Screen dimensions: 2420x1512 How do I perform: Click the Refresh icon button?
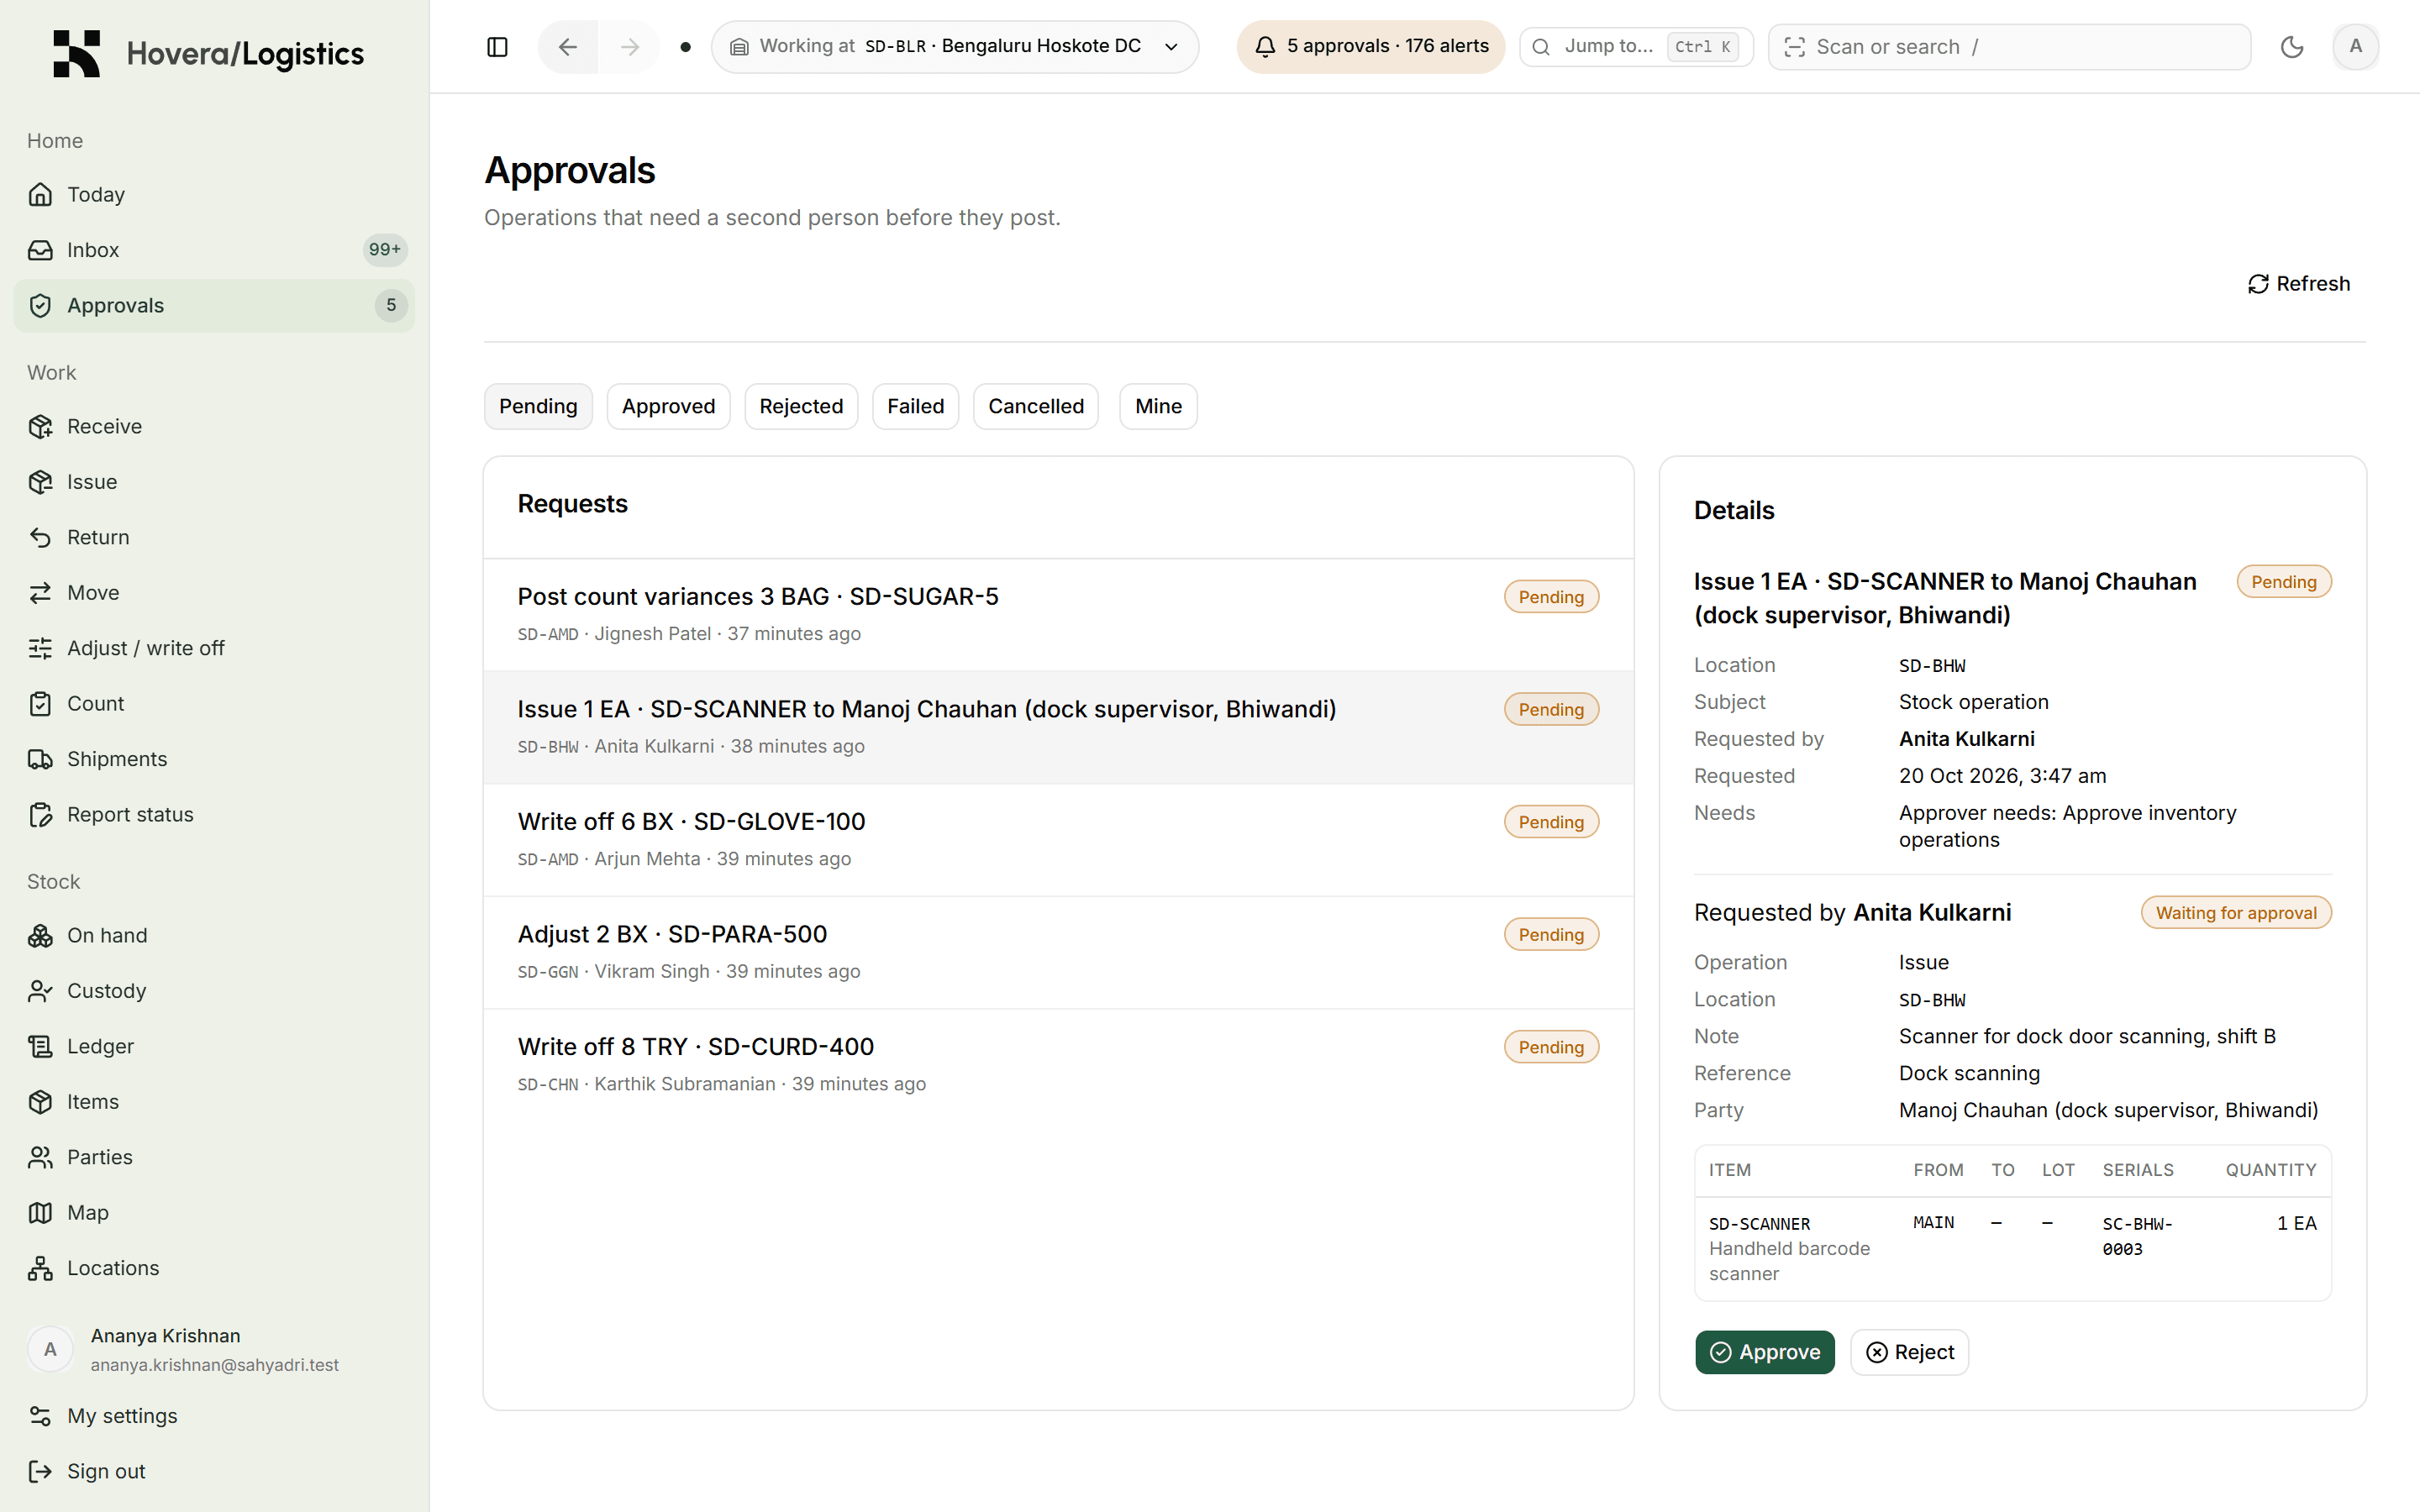point(2298,284)
